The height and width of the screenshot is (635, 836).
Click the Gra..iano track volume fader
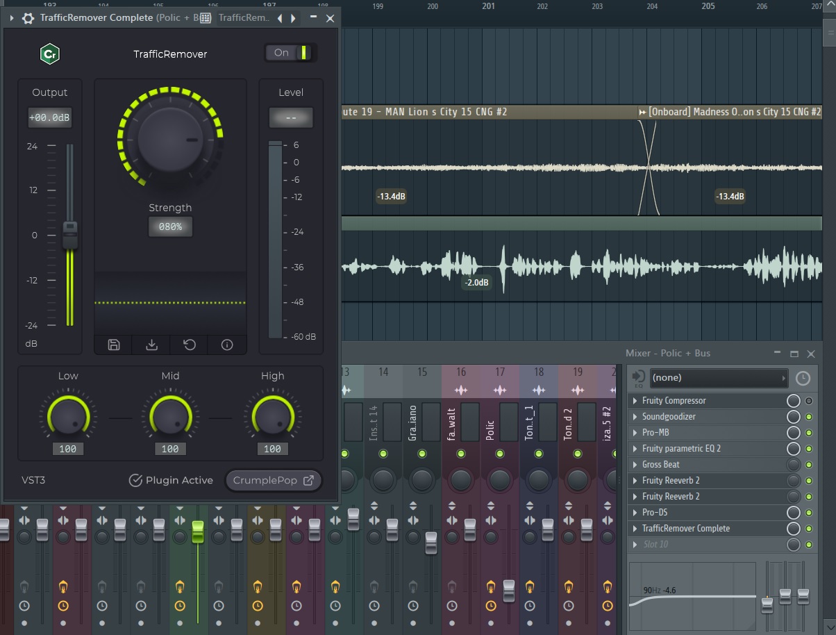431,543
